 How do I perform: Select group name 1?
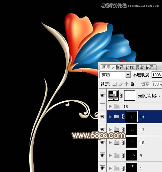tap(141, 168)
